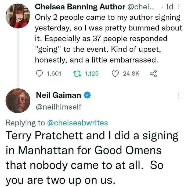Like the tweet with the heart icon
The height and width of the screenshot is (187, 188).
[115, 73]
